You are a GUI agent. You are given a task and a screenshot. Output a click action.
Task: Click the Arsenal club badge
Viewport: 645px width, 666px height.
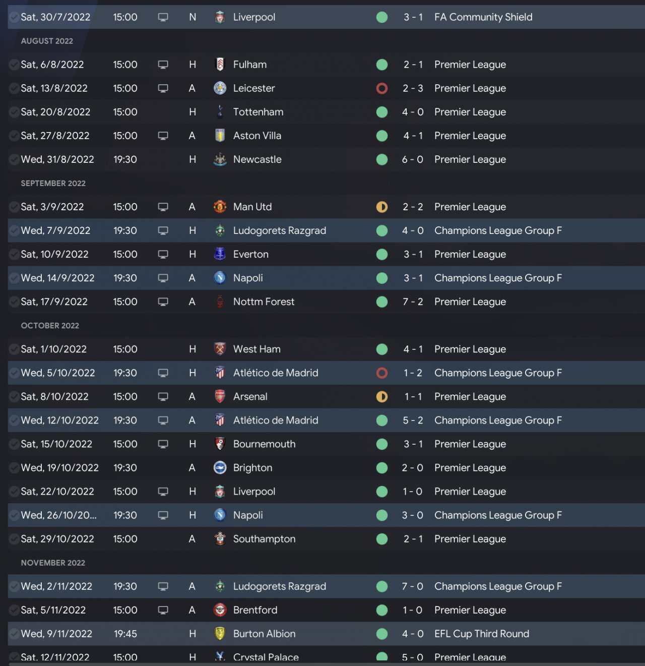tap(220, 397)
